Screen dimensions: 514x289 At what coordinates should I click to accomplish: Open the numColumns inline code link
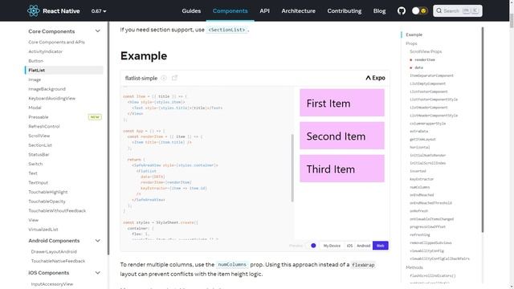pyautogui.click(x=232, y=264)
